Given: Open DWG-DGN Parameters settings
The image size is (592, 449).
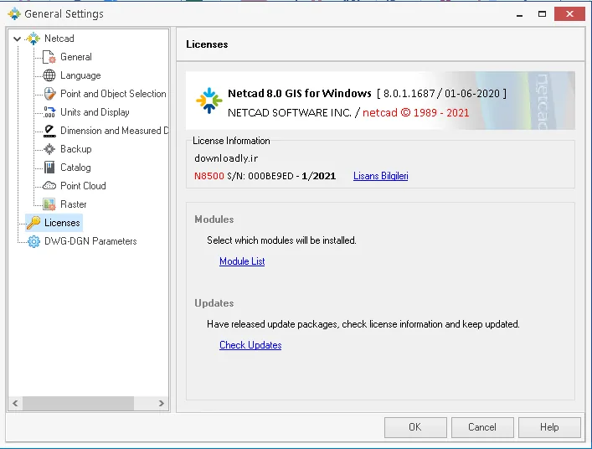Looking at the screenshot, I should pos(90,241).
